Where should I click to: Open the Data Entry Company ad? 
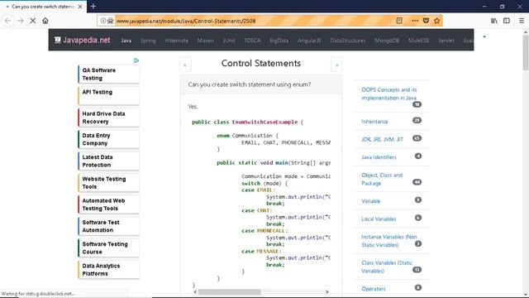[108, 139]
